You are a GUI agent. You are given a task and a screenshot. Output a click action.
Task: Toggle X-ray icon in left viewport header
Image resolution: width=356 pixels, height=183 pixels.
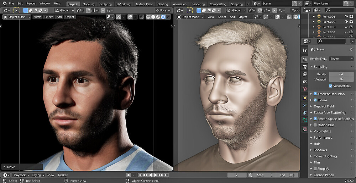click(x=142, y=17)
